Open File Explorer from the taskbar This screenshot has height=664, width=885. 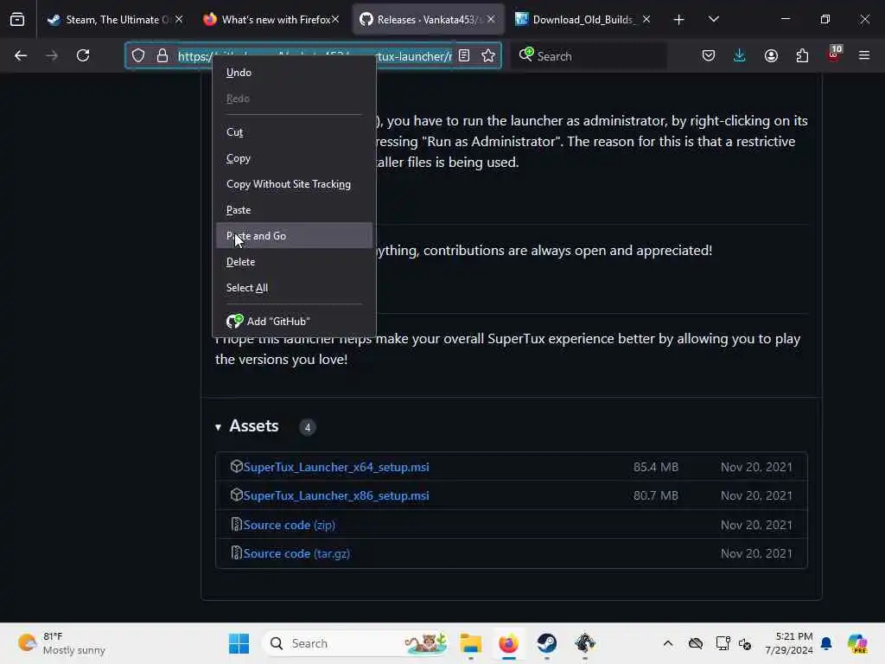coord(471,643)
